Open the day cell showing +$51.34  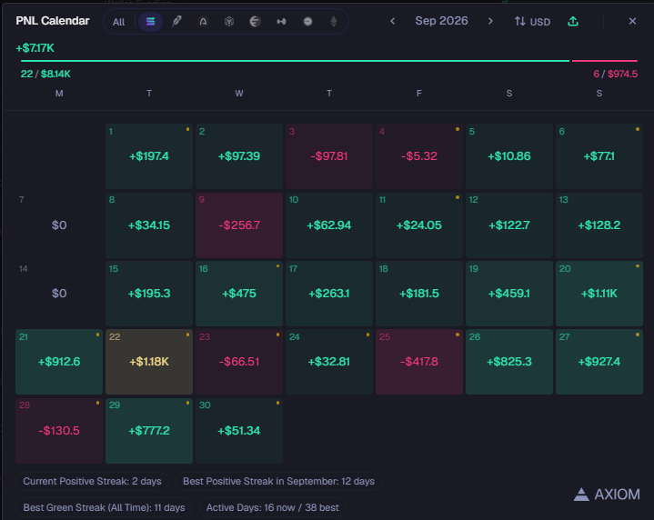click(239, 431)
